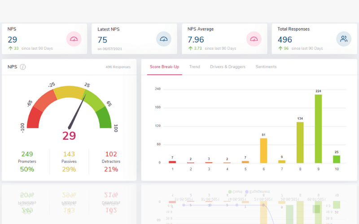
Task: Select the Sentiments tab
Action: (x=266, y=67)
